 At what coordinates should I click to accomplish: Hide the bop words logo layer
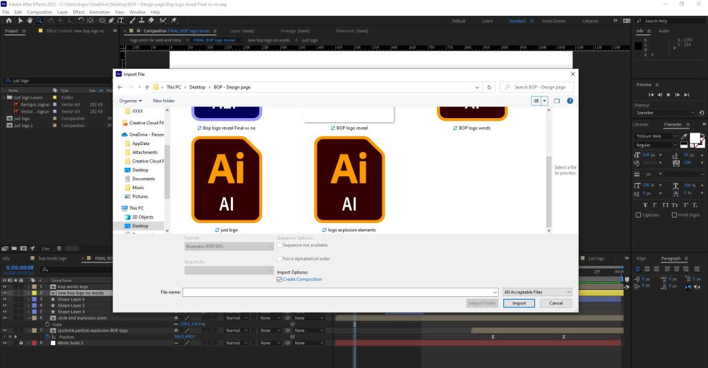pos(5,287)
